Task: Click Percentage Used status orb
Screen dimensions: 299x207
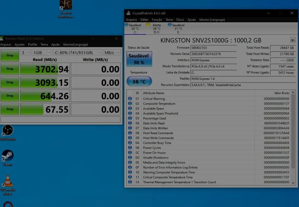Action: (x=130, y=118)
